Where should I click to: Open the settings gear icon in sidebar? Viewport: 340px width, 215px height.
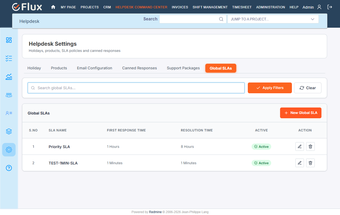(9, 150)
